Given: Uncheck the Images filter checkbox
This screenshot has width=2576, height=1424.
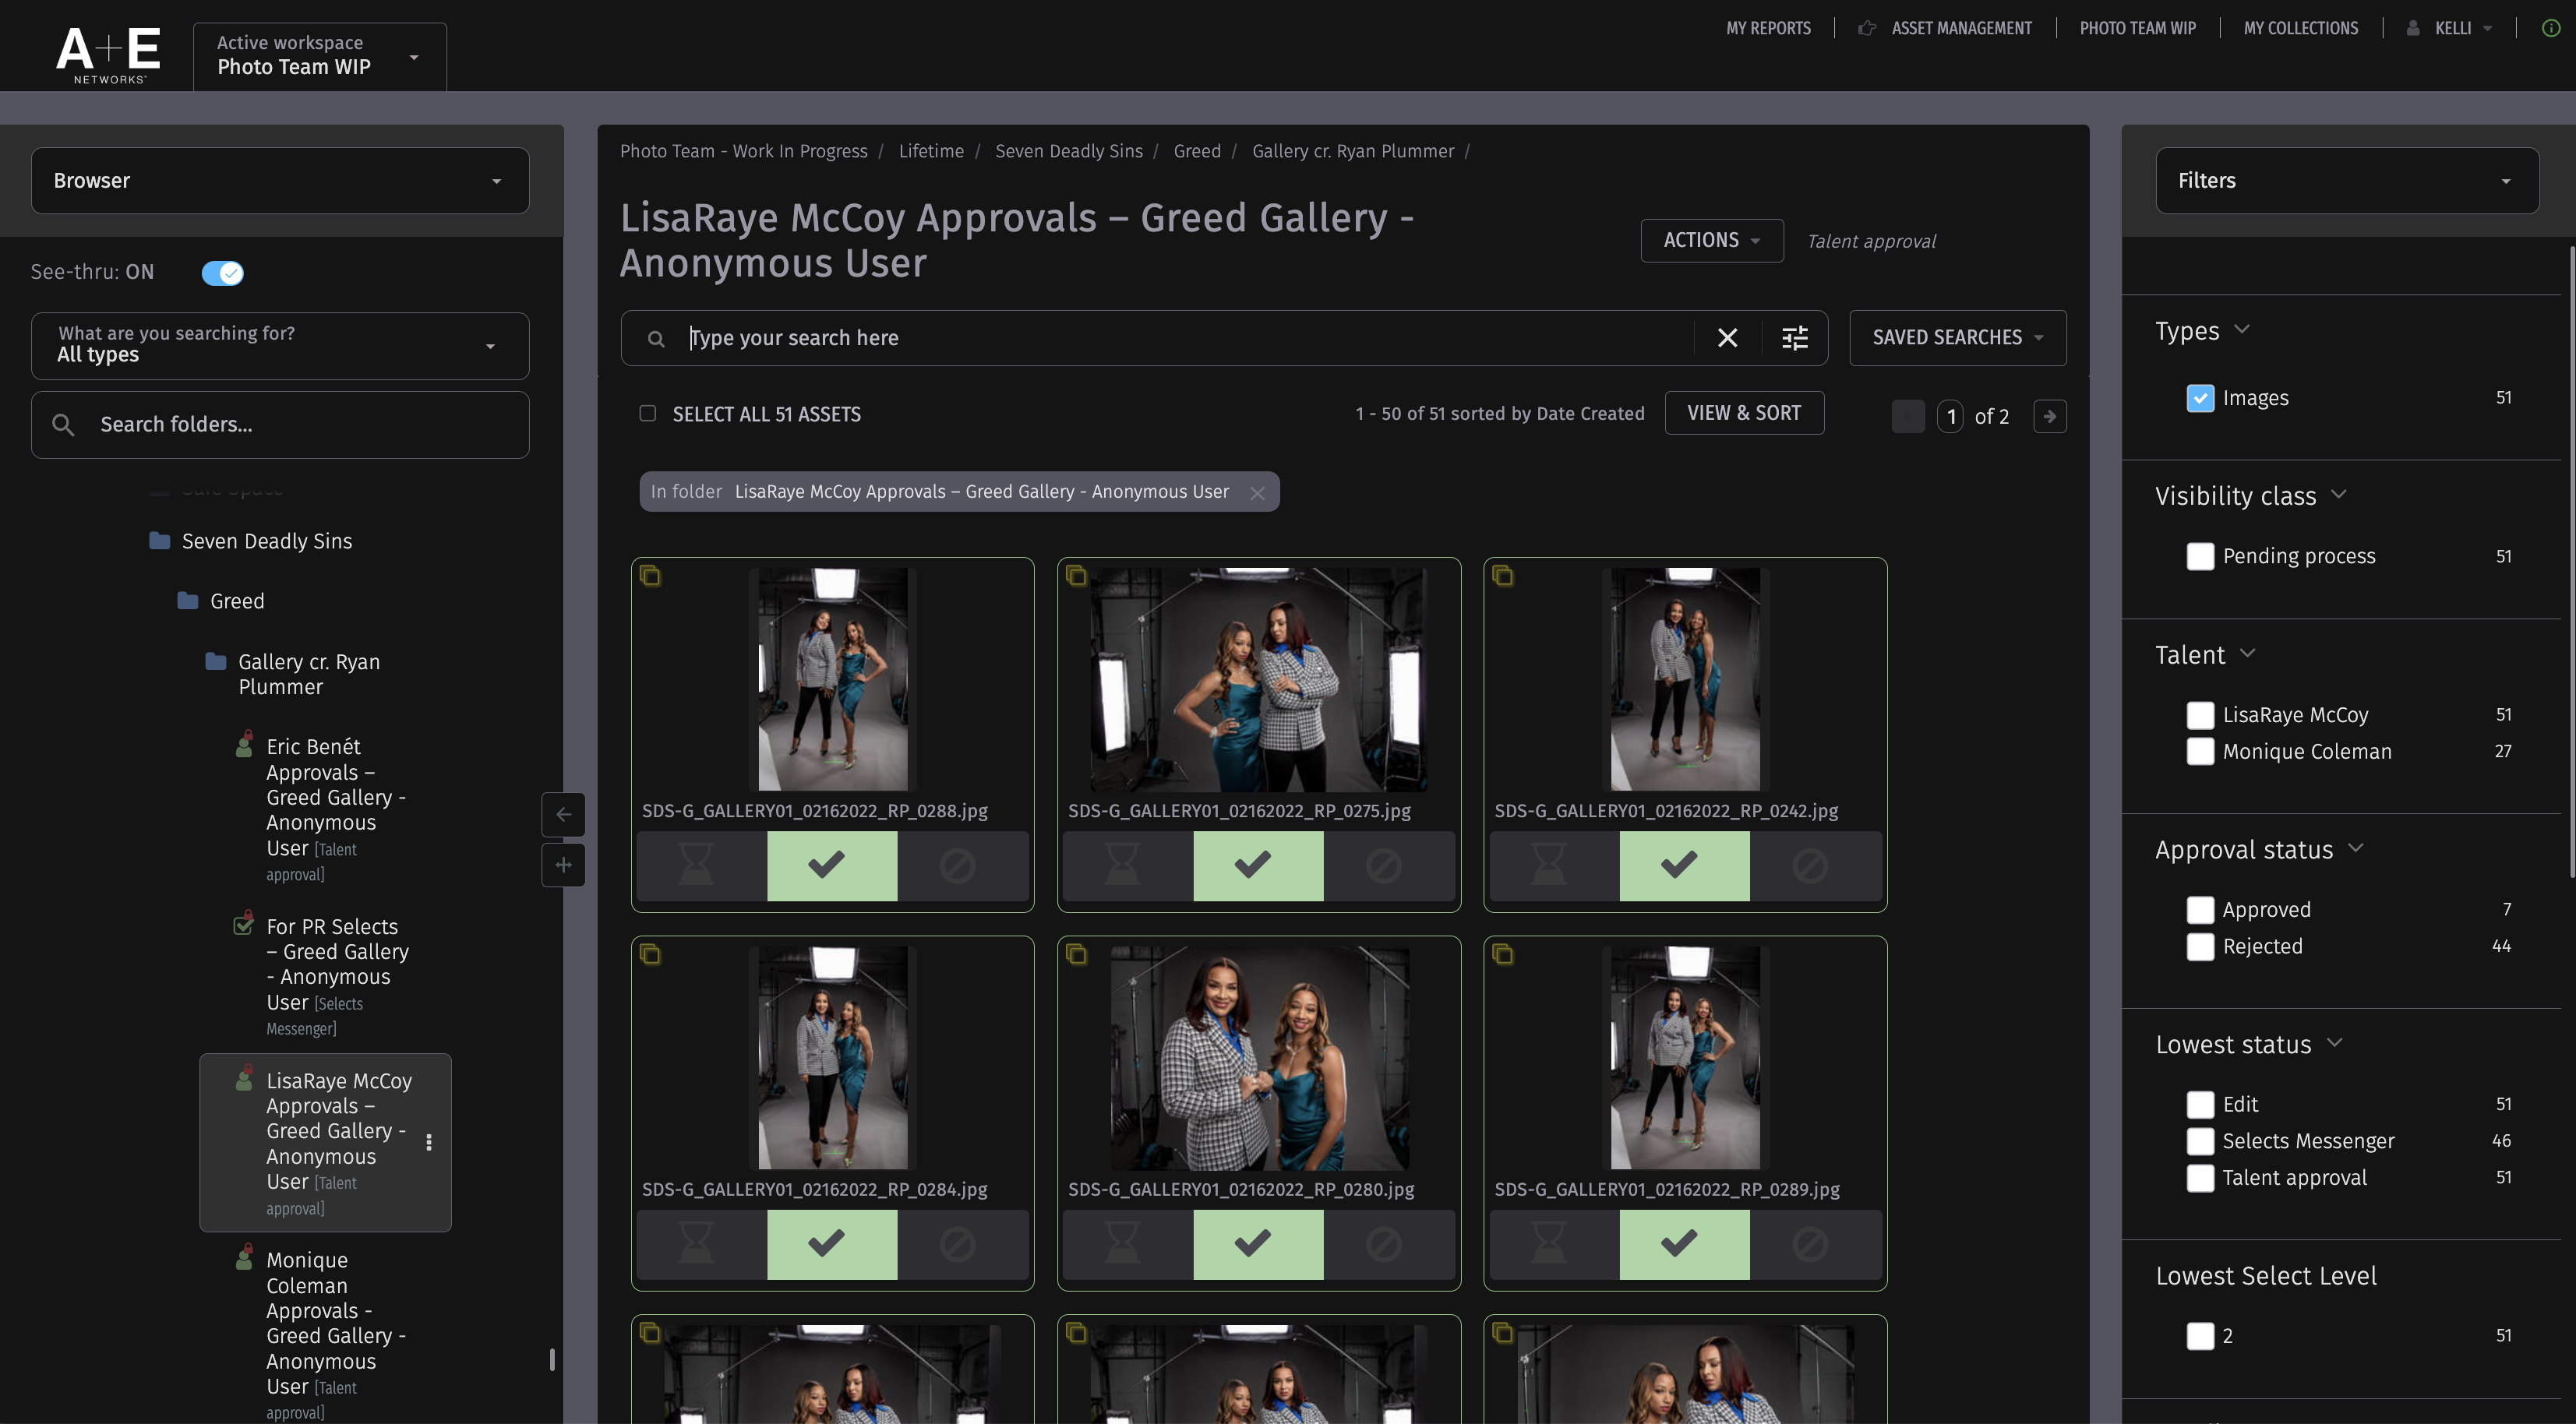Looking at the screenshot, I should click(x=2200, y=397).
